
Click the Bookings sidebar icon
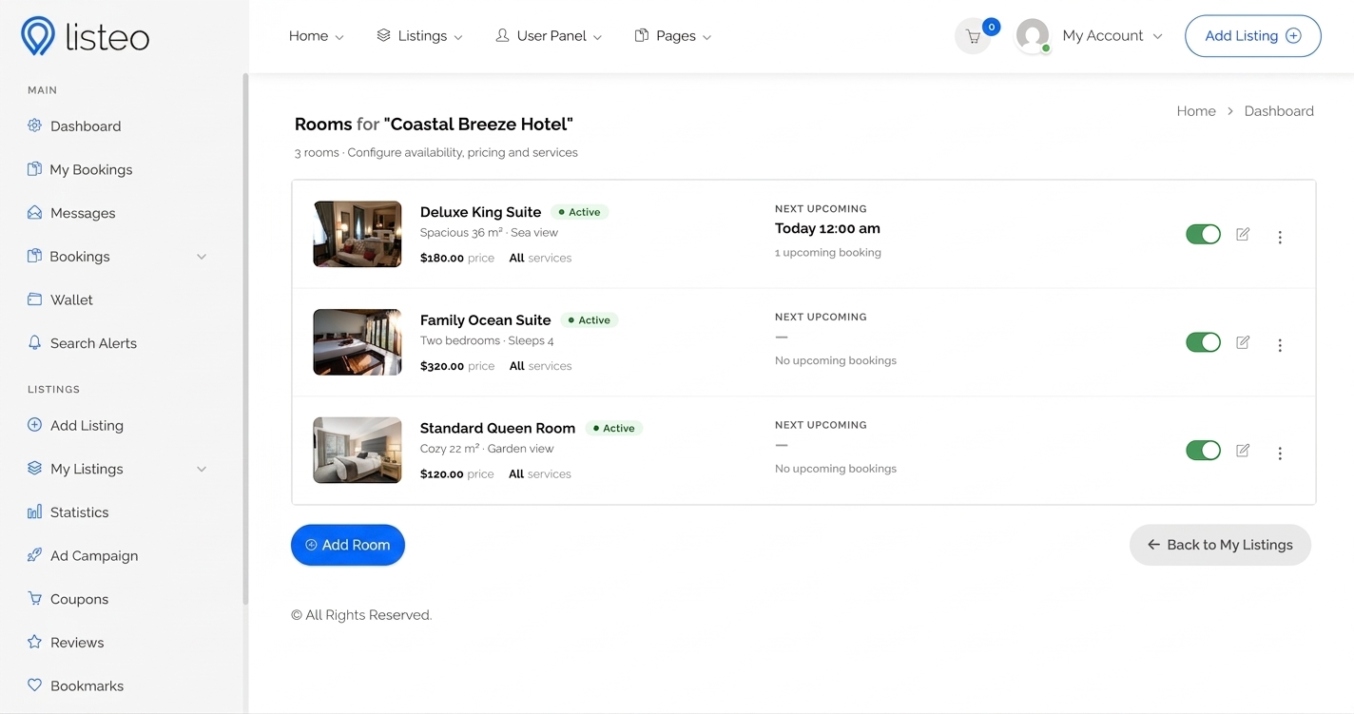tap(34, 257)
